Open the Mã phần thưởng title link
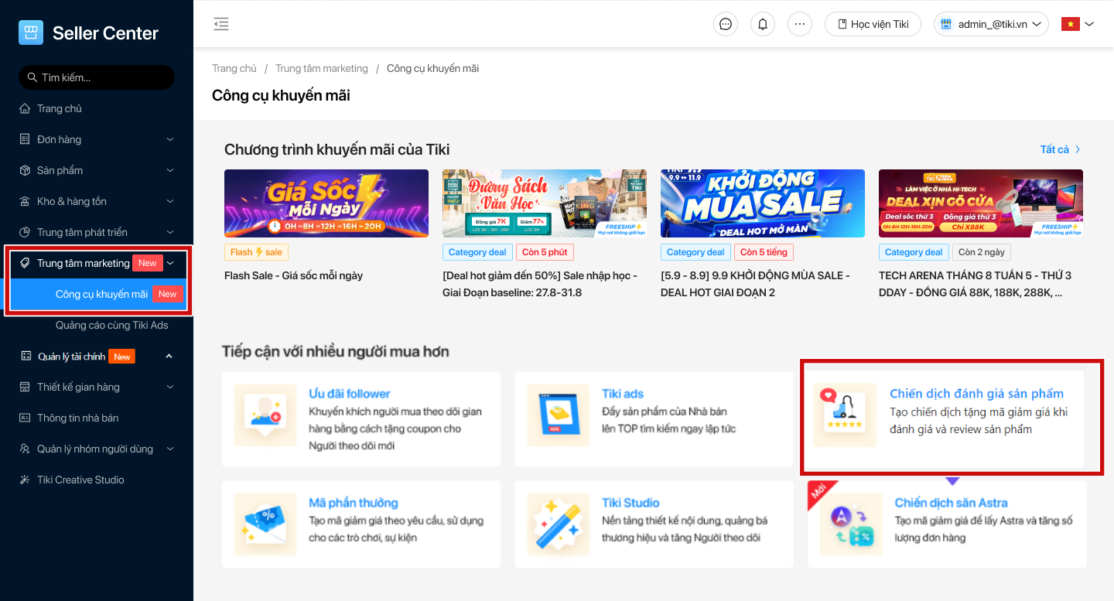Screen dimensions: 1114x601 pos(354,503)
